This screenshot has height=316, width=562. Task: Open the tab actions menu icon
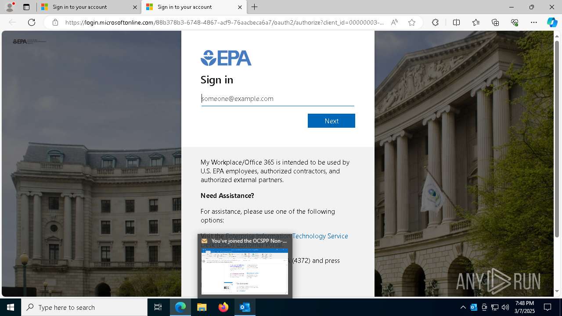(26, 7)
